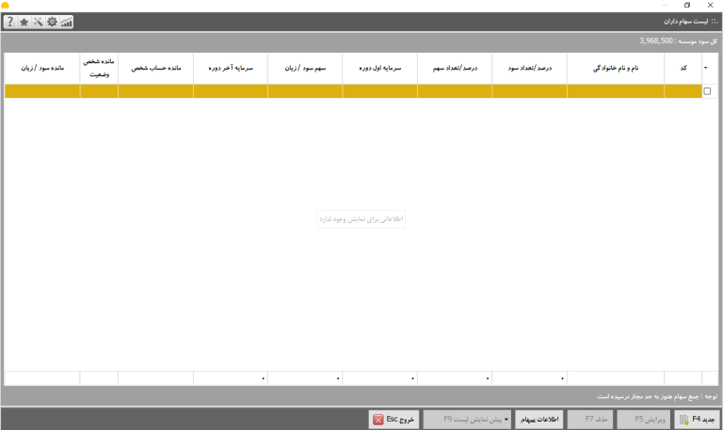This screenshot has width=723, height=430.
Task: Click the profit percent/count column header
Action: [x=529, y=68]
